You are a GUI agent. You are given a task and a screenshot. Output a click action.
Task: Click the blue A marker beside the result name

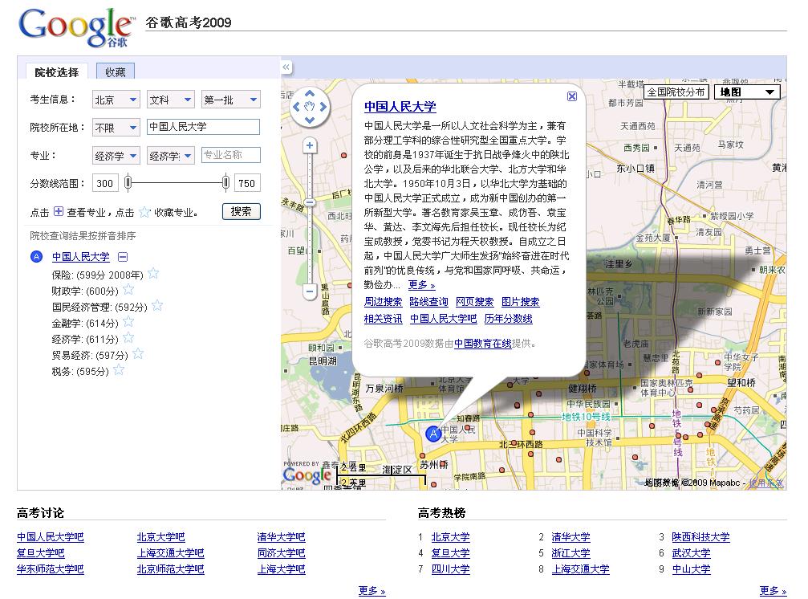36,257
